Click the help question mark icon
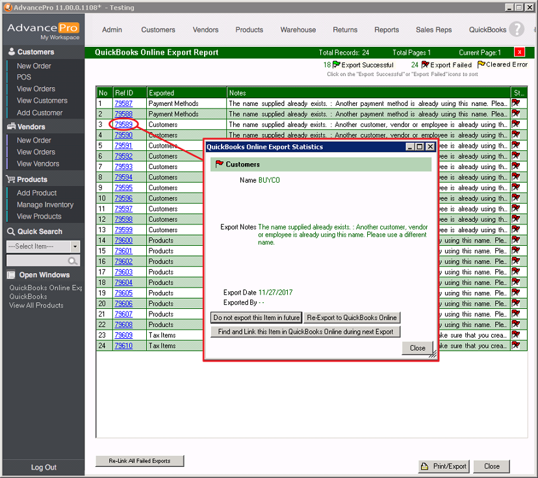The image size is (538, 478). click(517, 29)
